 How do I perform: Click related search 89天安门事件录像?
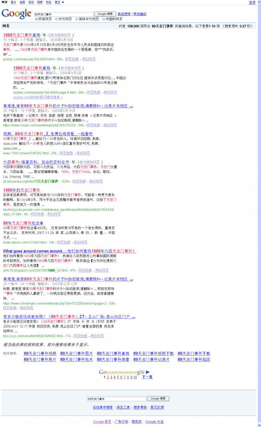click(113, 359)
